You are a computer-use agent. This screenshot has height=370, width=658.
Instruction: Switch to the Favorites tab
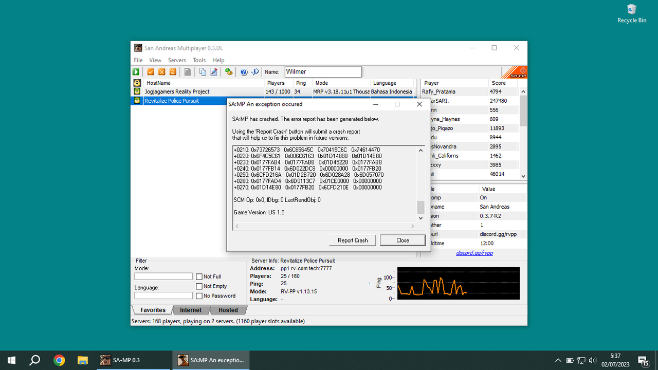point(153,310)
